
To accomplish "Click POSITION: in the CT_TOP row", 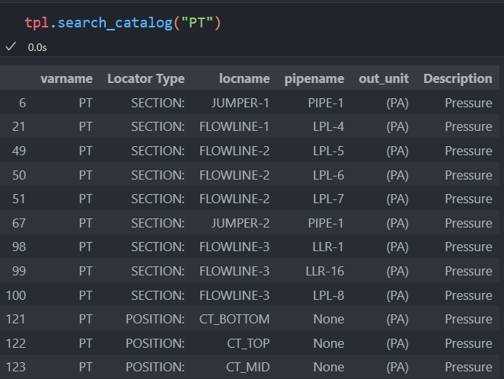I will (x=155, y=344).
